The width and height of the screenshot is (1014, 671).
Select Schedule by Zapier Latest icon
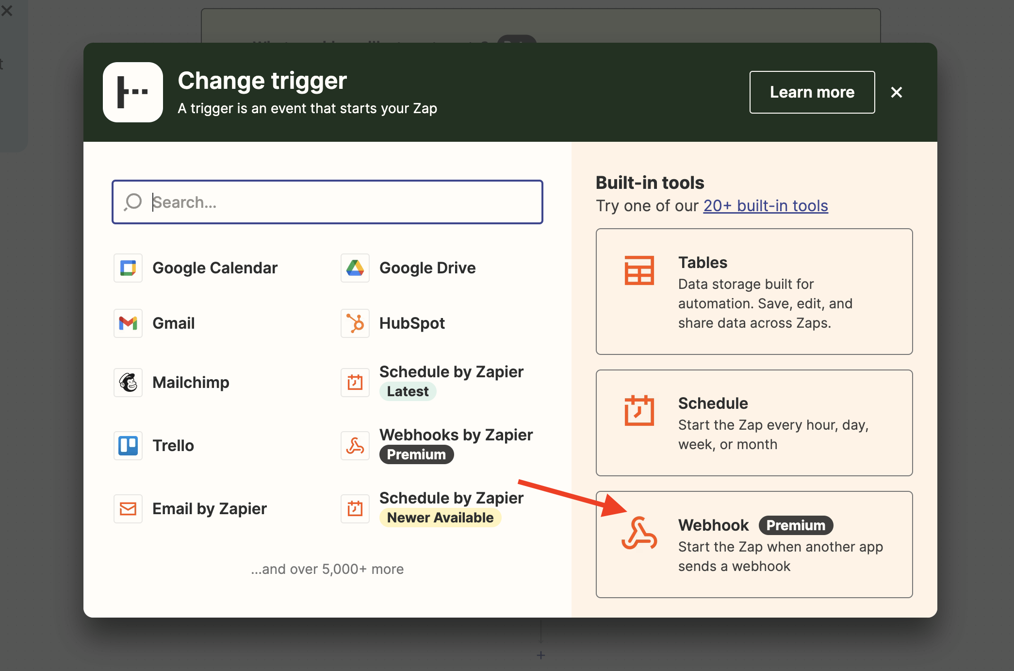click(x=355, y=383)
